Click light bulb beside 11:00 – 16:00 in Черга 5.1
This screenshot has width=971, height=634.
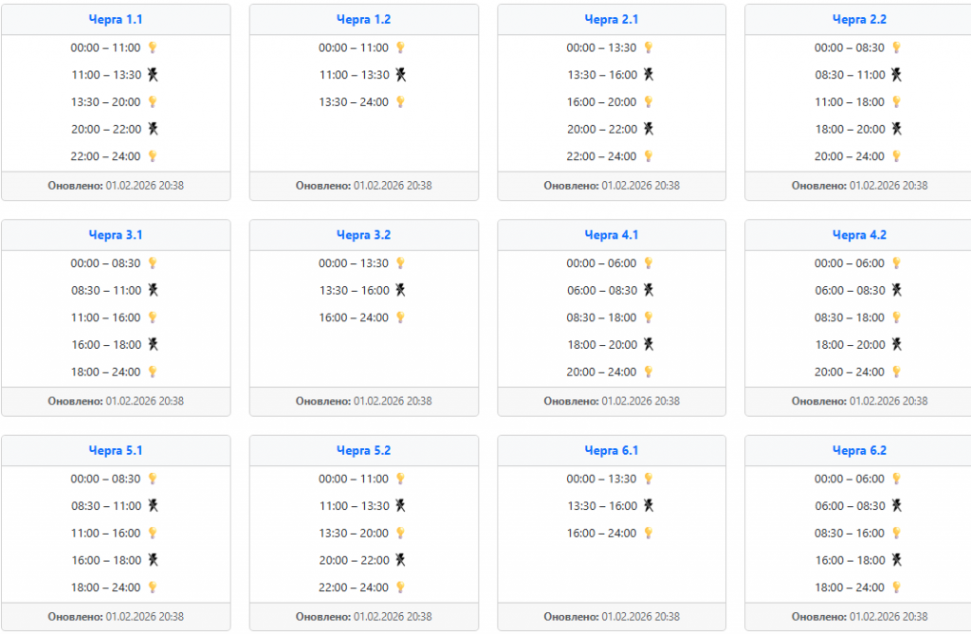pyautogui.click(x=152, y=534)
